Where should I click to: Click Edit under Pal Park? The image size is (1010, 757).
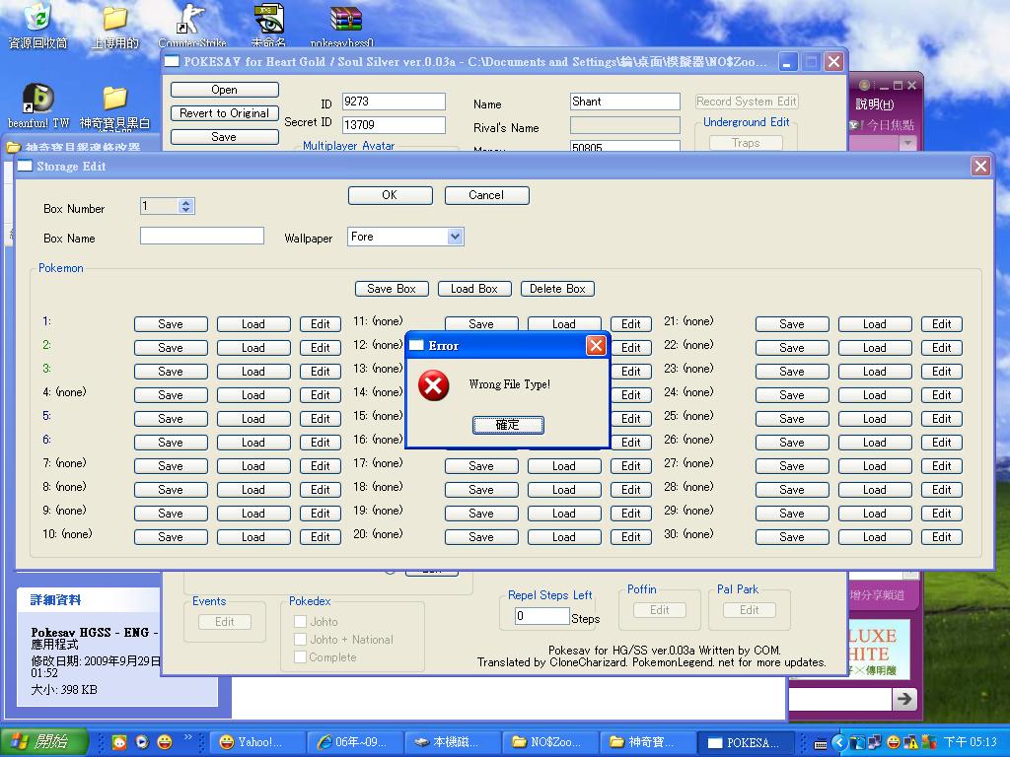750,610
